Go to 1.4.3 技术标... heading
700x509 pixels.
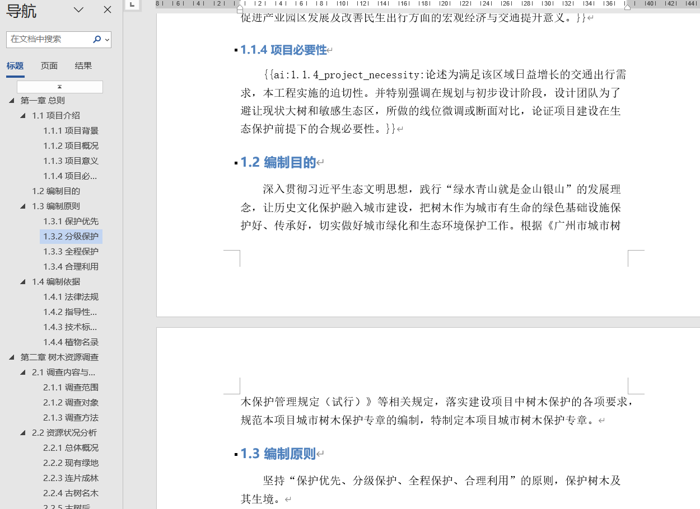tap(71, 327)
